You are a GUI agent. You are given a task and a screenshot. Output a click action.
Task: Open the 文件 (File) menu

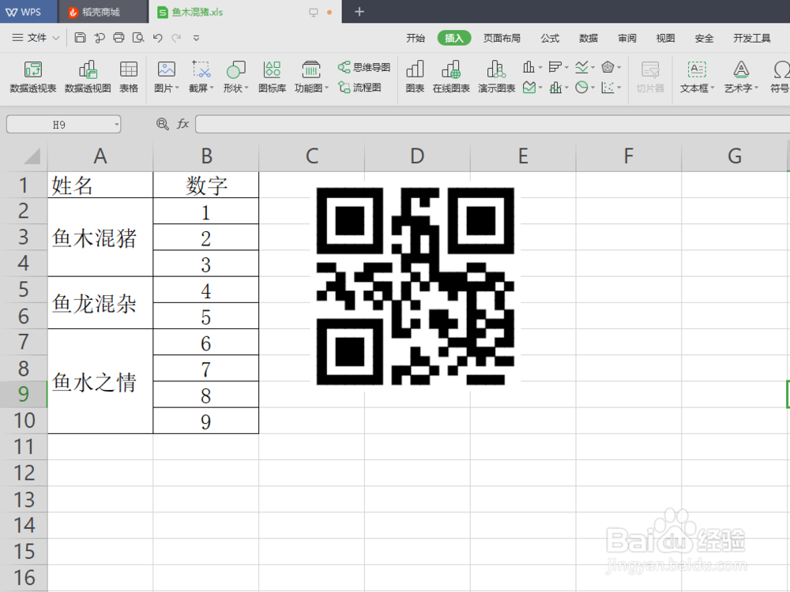tap(36, 38)
